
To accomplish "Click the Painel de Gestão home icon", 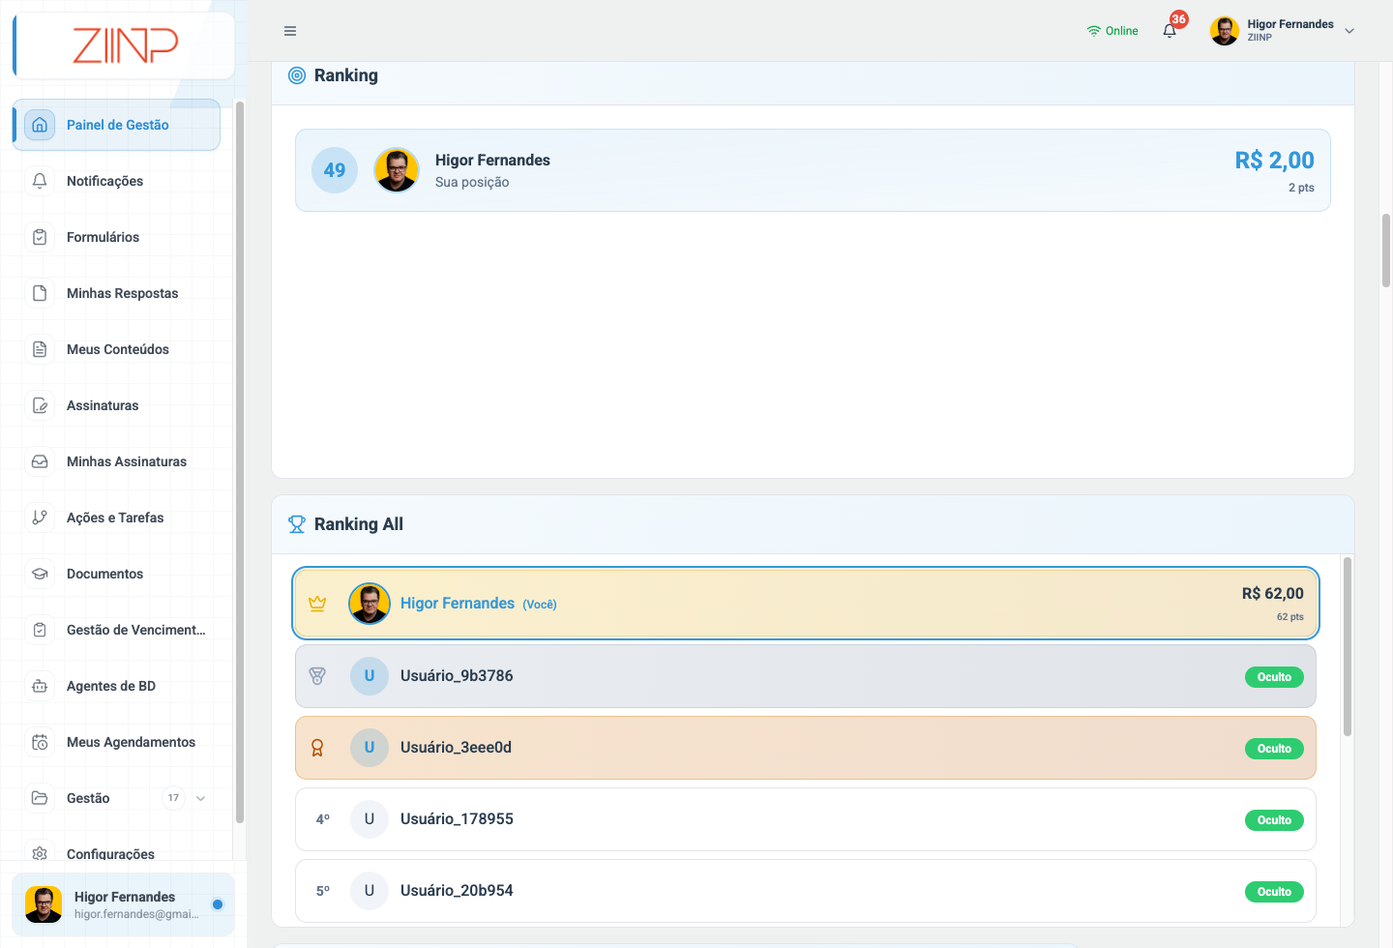I will tap(40, 125).
